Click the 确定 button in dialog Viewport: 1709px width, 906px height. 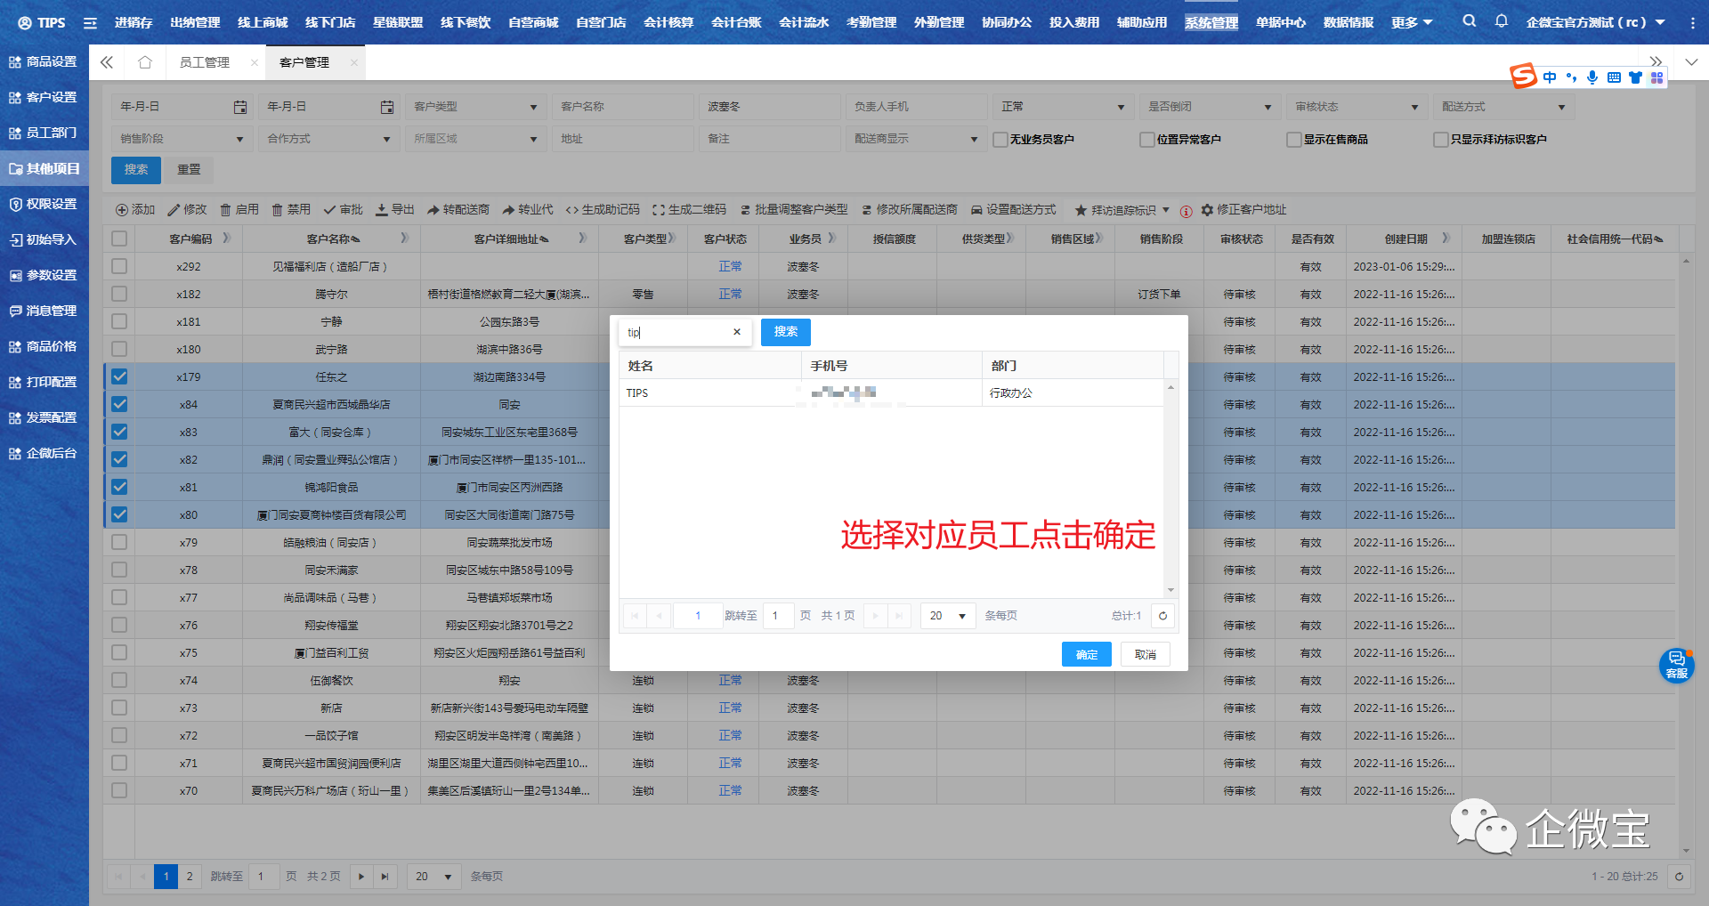1086,654
